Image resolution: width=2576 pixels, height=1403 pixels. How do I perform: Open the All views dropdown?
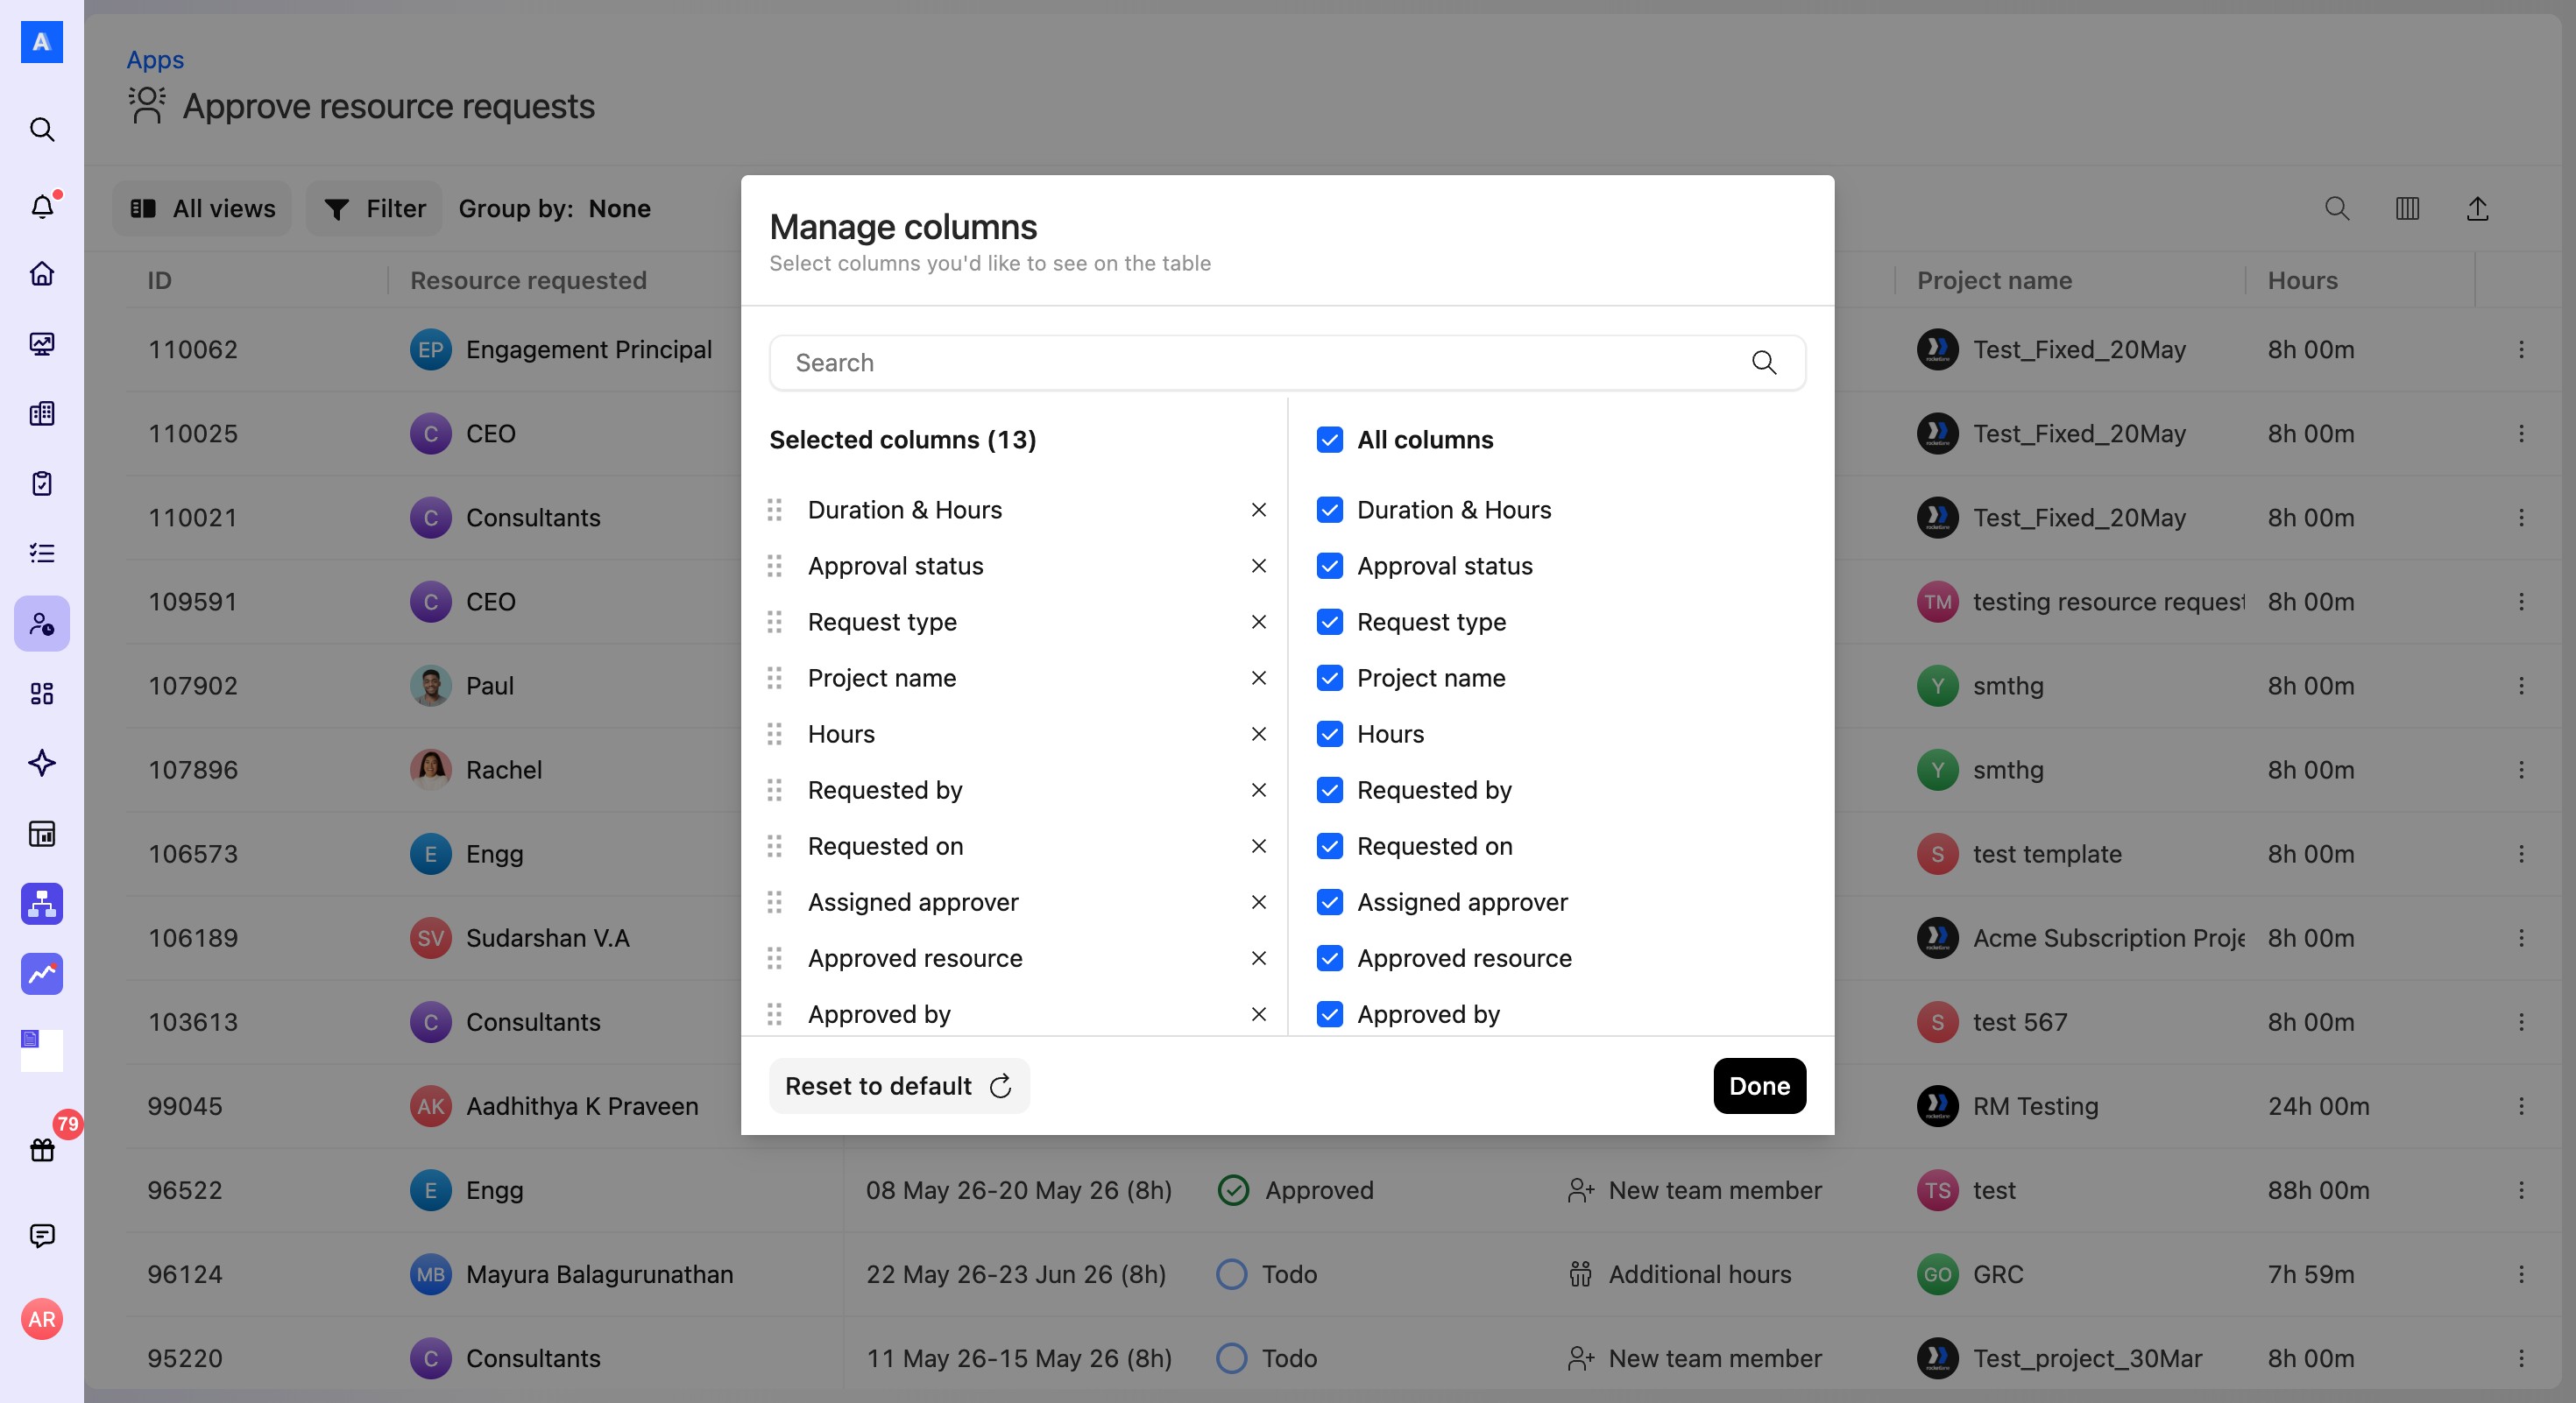(202, 208)
